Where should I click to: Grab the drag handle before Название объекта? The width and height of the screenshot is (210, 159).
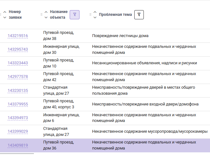41,15
